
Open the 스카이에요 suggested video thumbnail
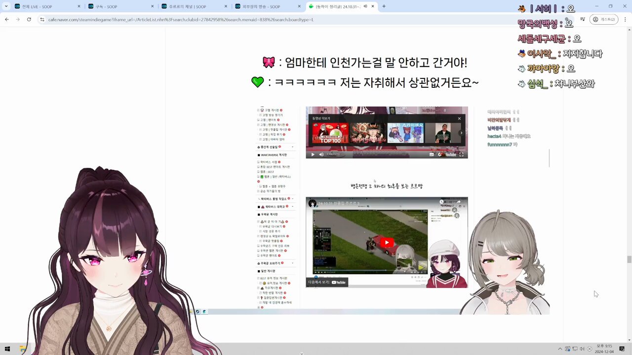coord(405,133)
